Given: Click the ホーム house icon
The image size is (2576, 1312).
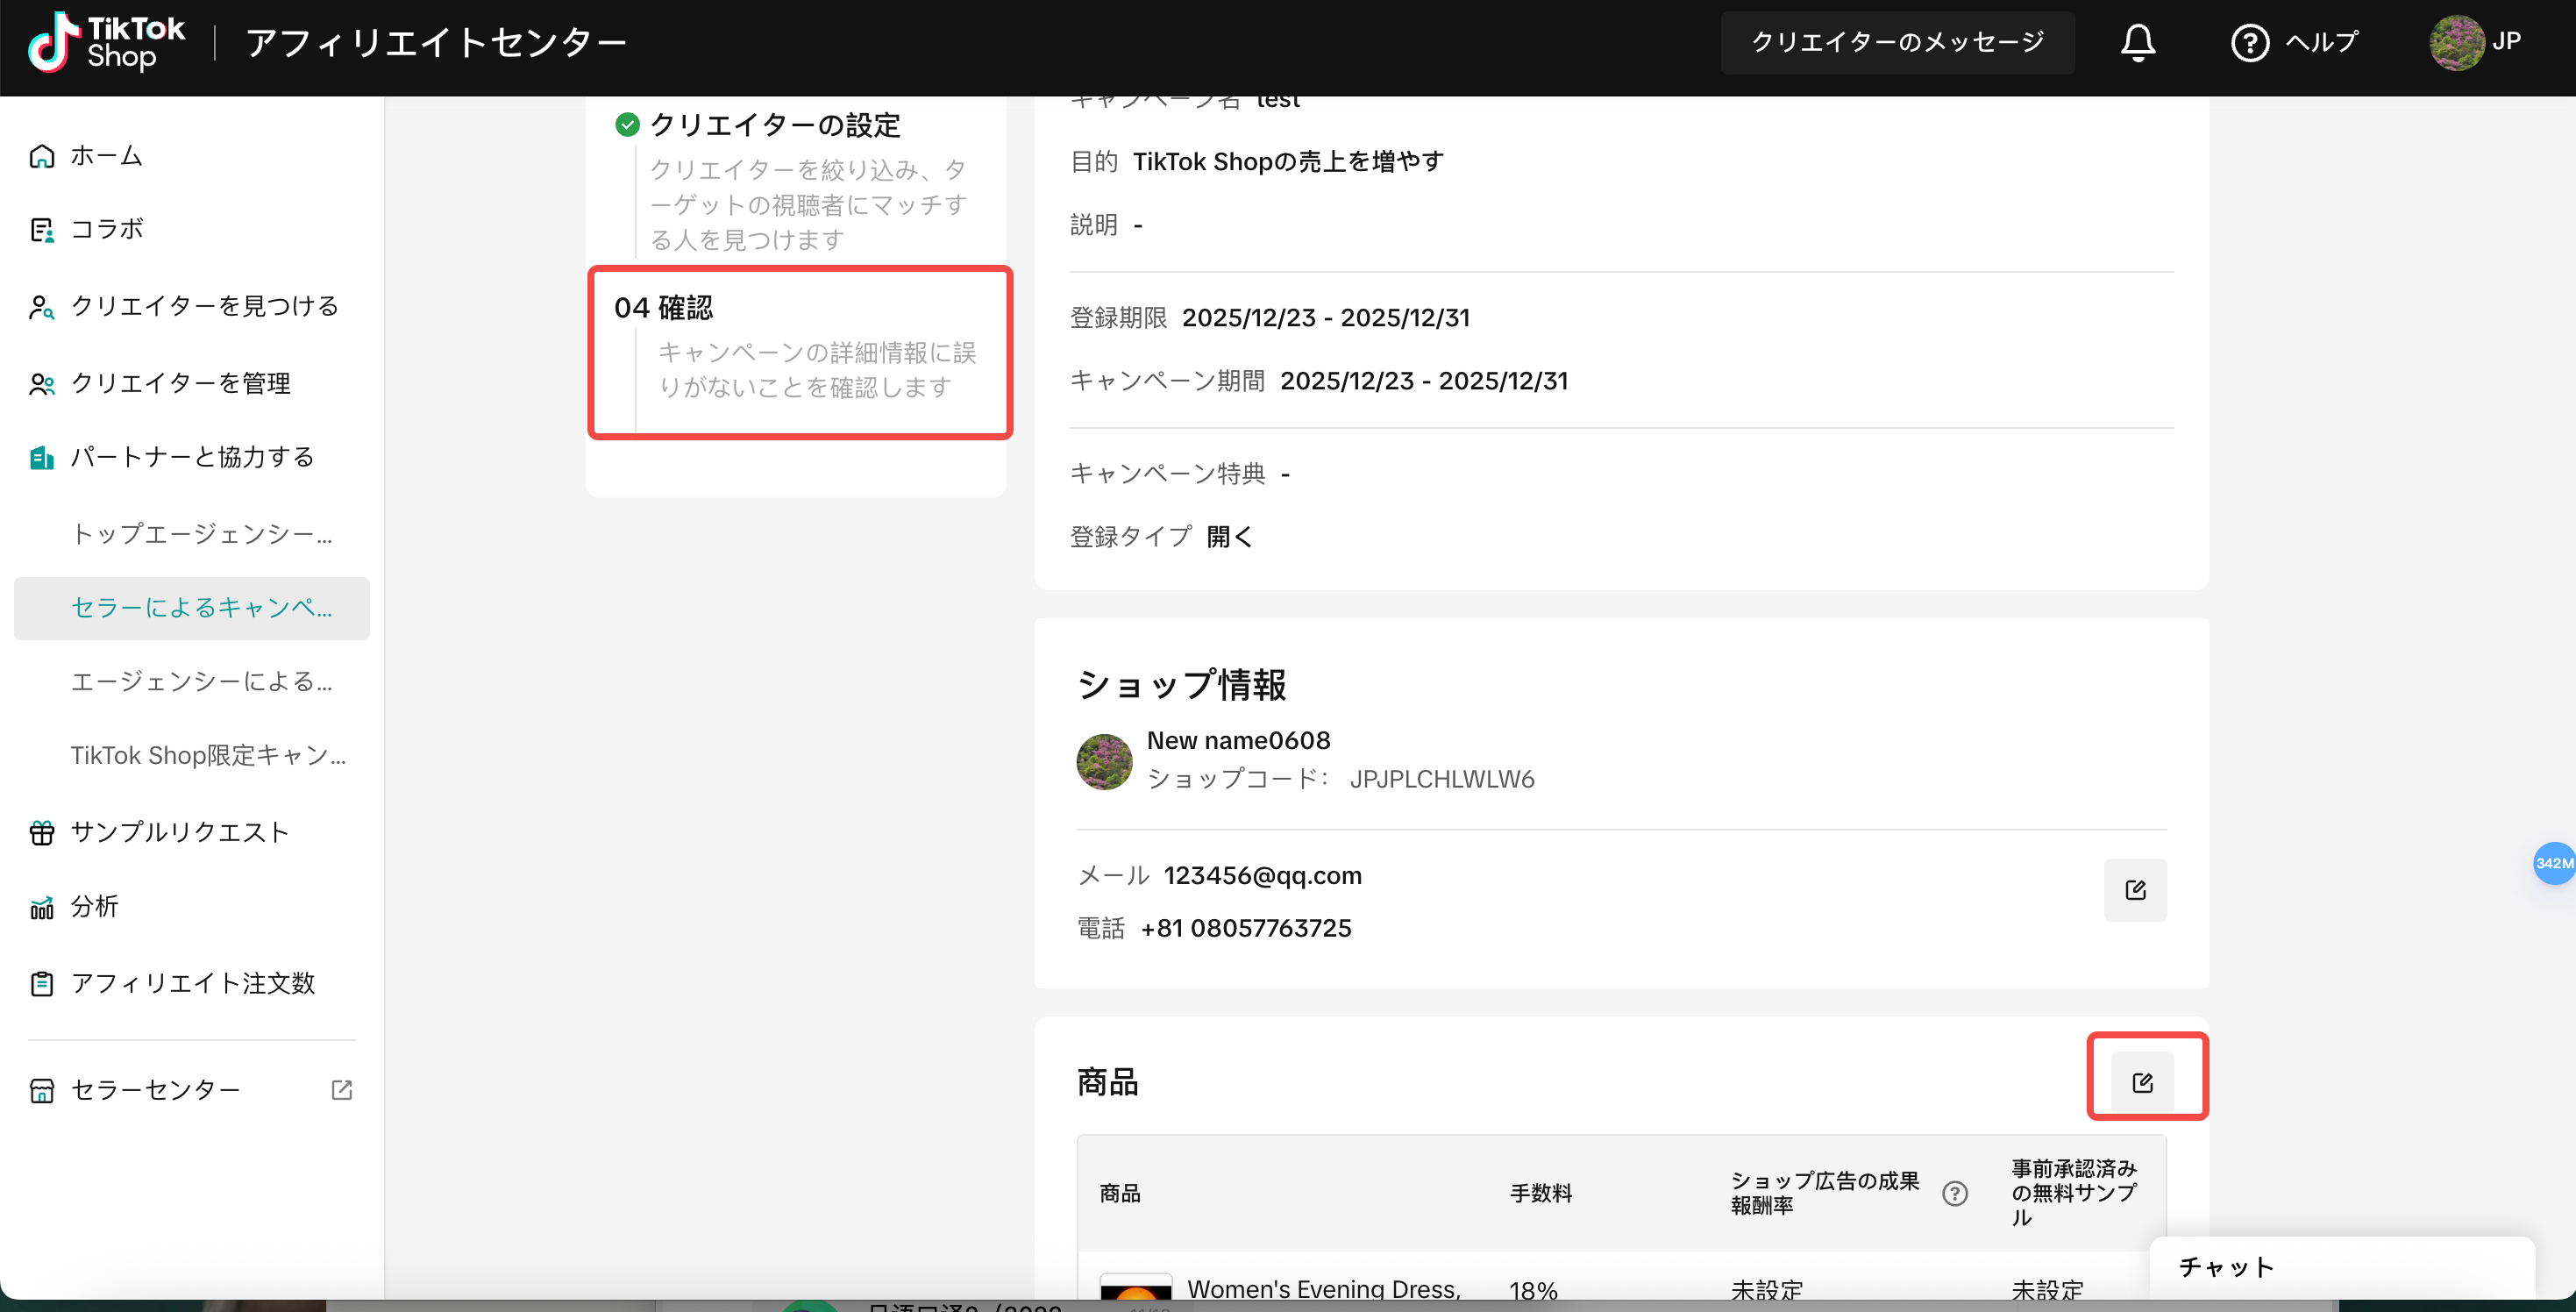Looking at the screenshot, I should [x=42, y=156].
